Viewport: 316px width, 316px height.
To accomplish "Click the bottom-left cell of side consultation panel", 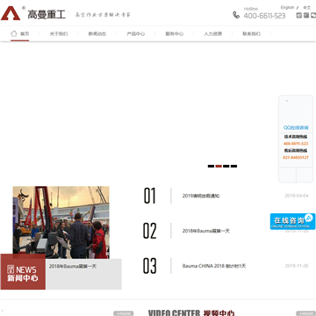I will click(x=287, y=175).
